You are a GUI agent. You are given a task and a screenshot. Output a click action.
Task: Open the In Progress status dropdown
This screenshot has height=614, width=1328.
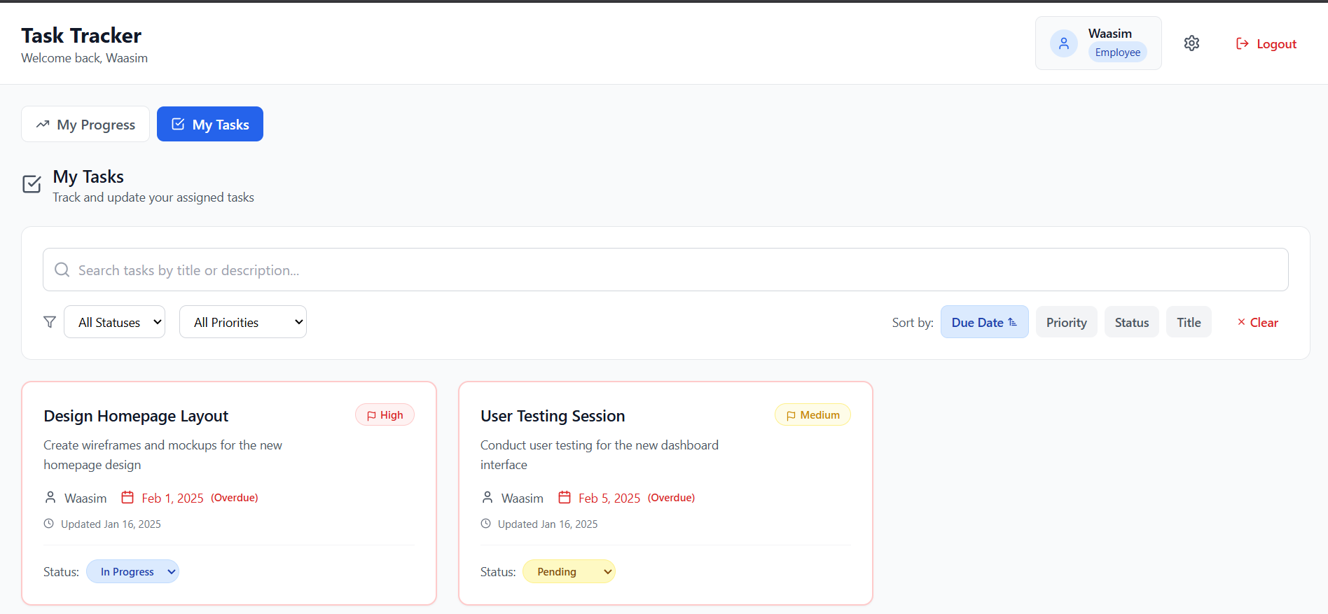pos(132,571)
